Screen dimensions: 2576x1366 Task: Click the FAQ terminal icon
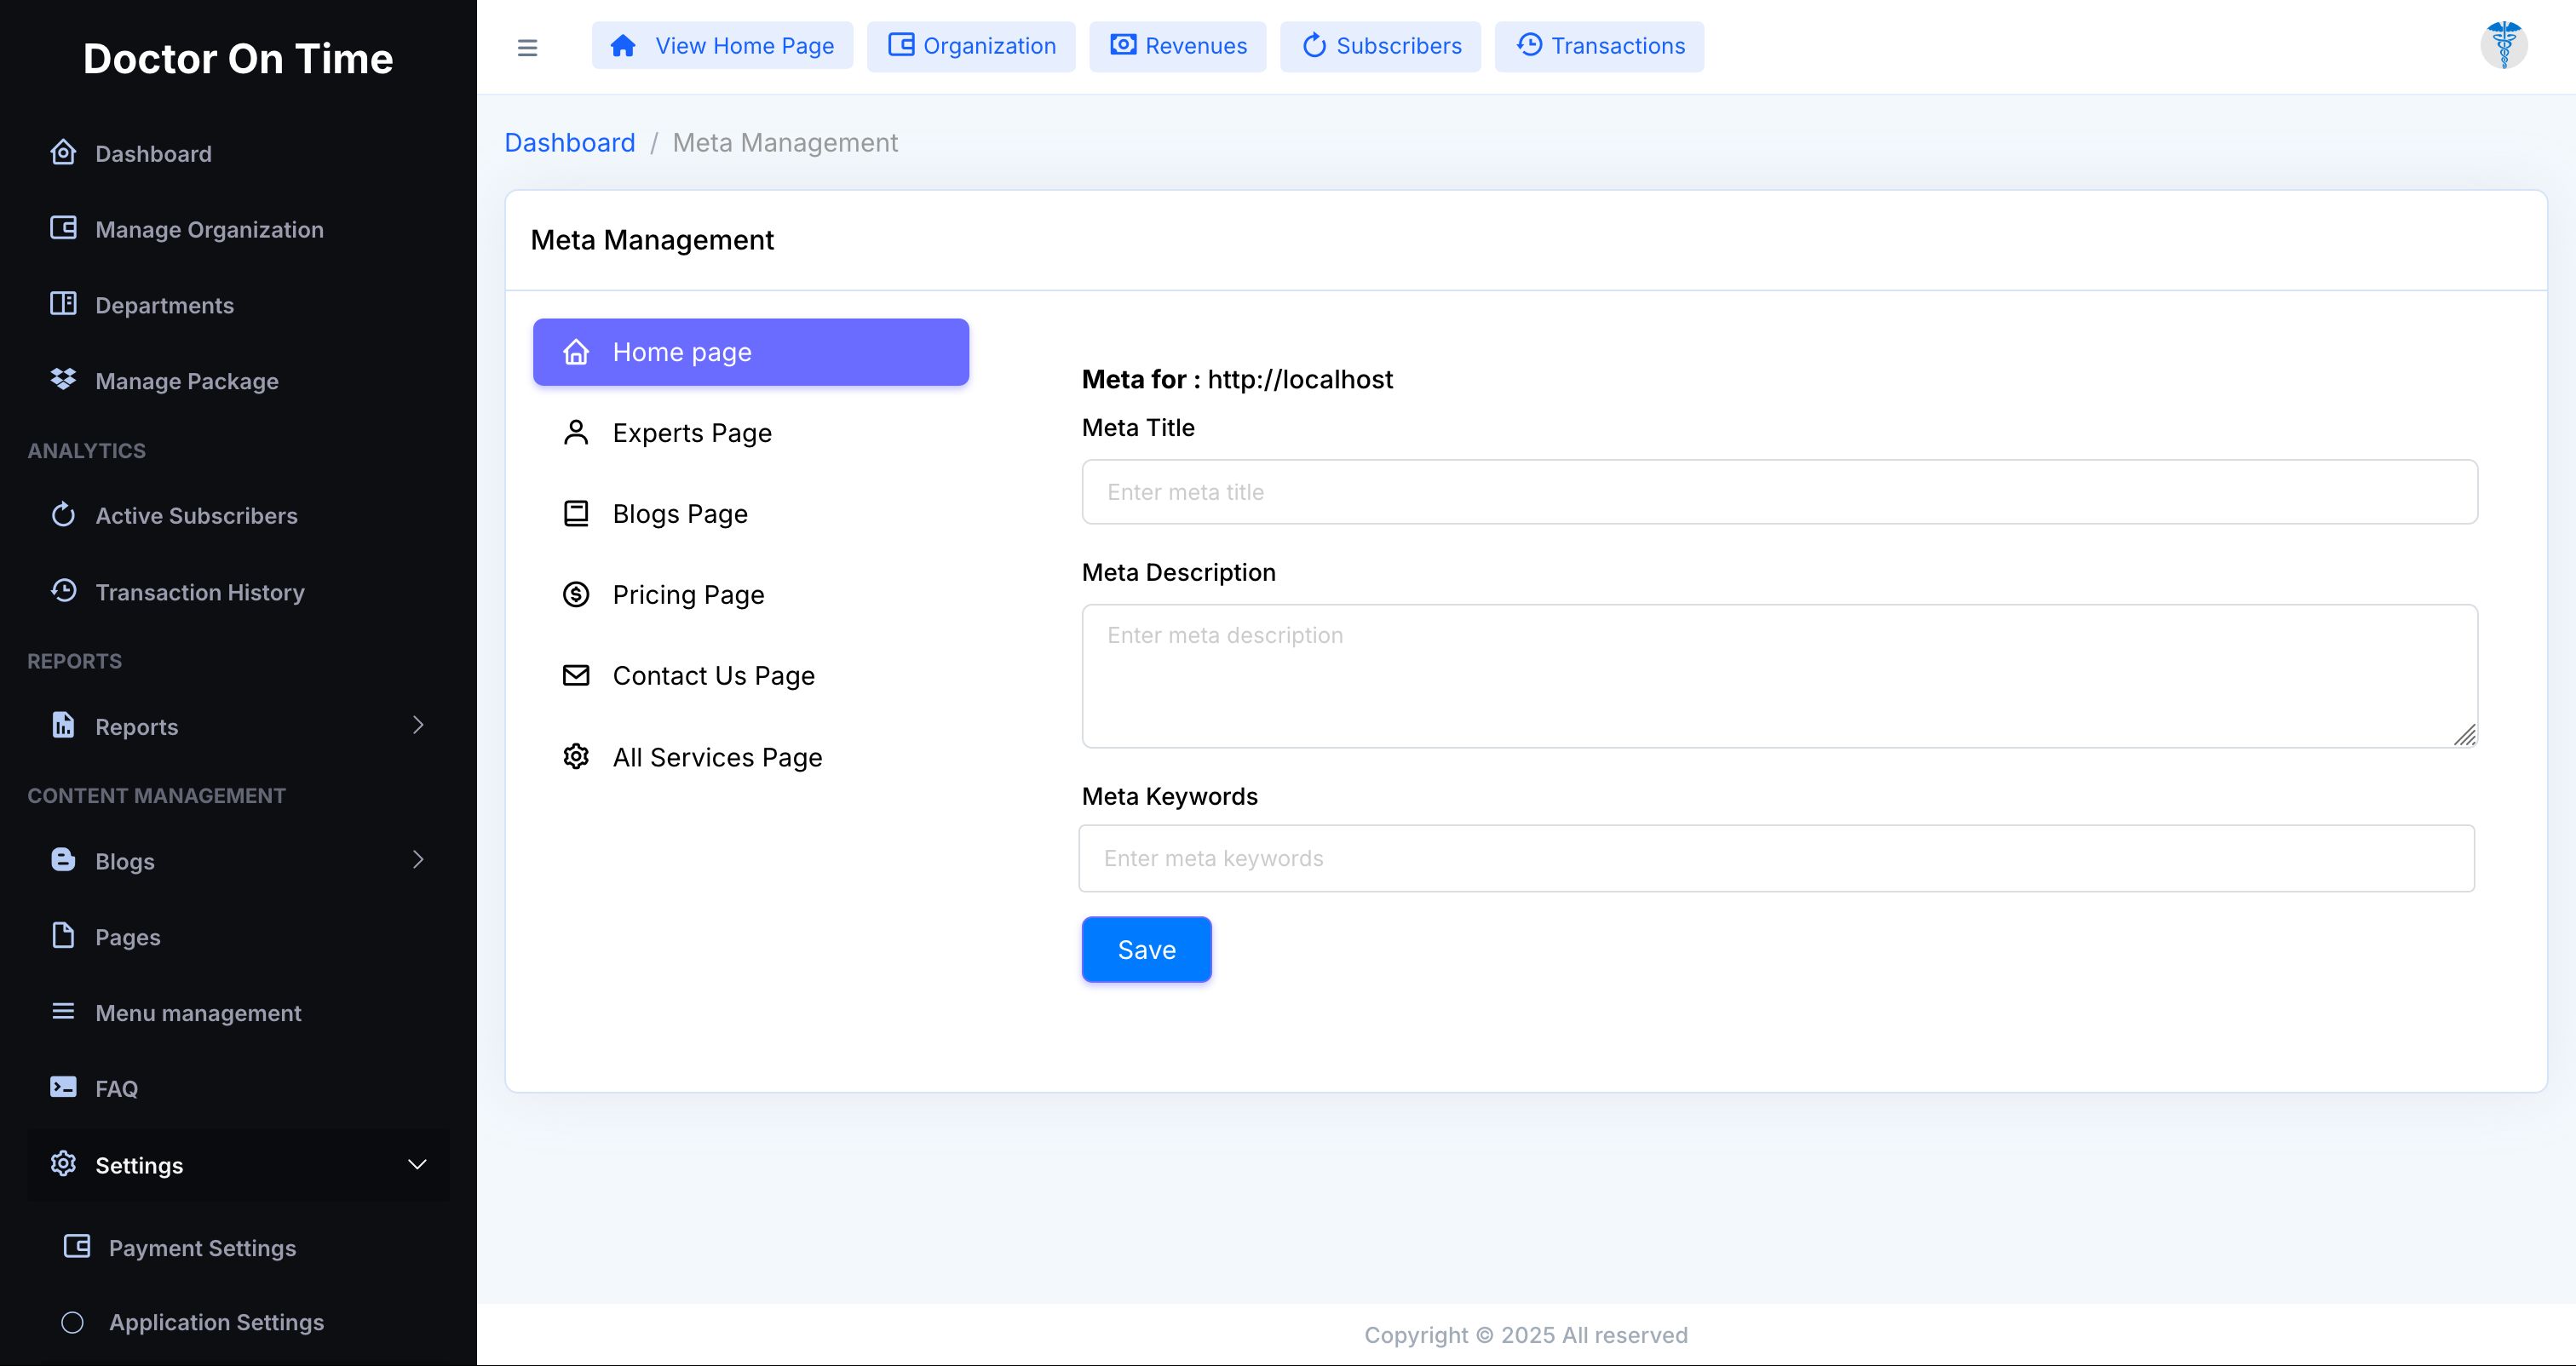coord(63,1087)
